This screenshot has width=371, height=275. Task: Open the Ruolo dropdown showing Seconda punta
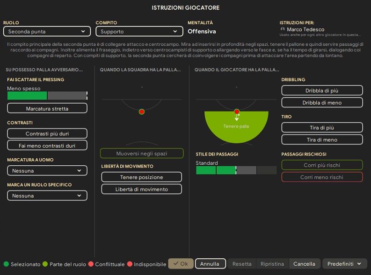click(47, 31)
